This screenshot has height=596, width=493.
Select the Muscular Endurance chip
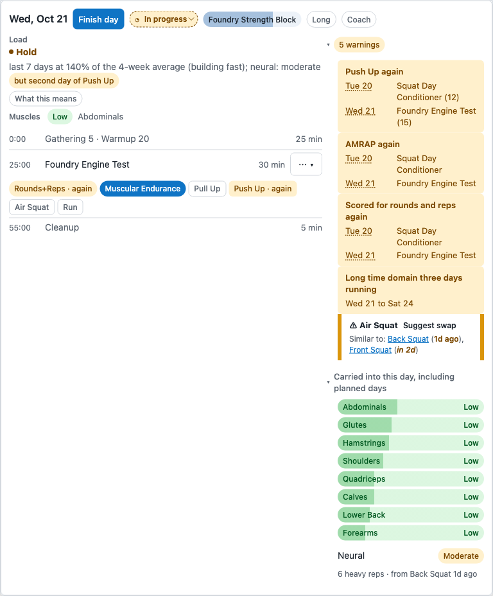143,189
